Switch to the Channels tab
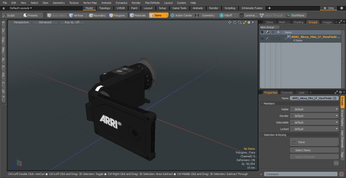The image size is (346, 178). [x=287, y=93]
